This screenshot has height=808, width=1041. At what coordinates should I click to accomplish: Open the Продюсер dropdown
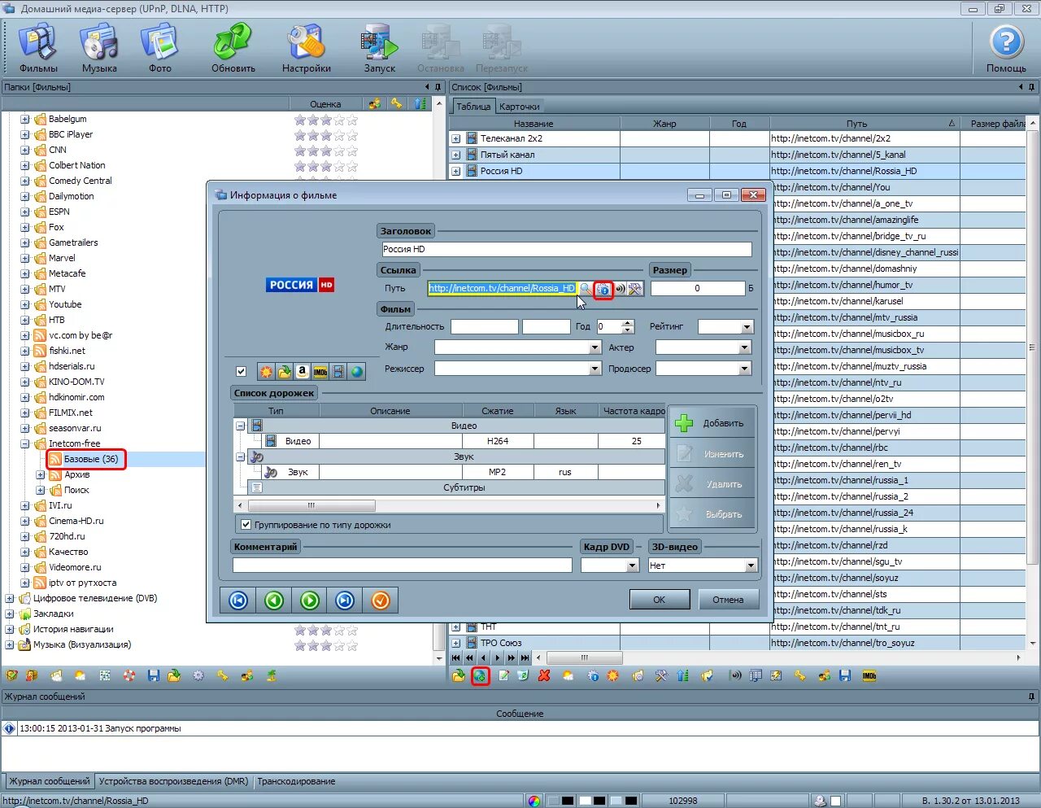[744, 369]
